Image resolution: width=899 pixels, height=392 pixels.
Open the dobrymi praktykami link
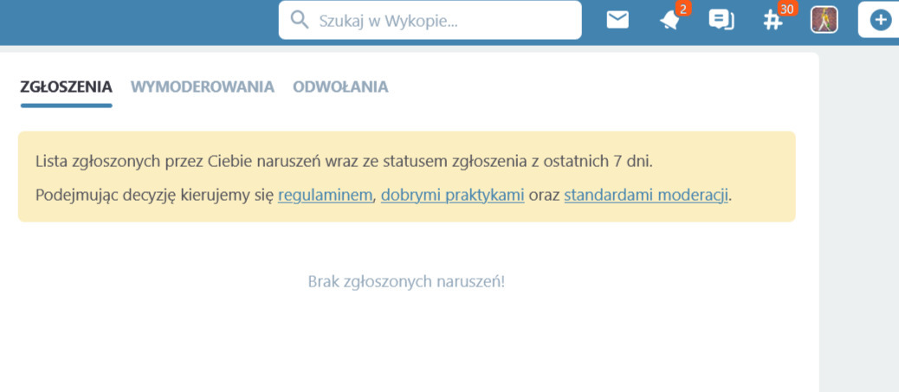coord(452,196)
